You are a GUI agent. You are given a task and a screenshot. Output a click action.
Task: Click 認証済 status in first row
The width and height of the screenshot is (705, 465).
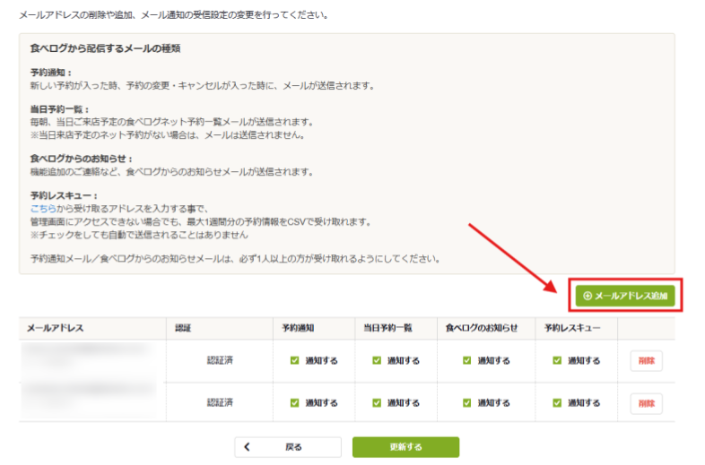click(x=220, y=360)
